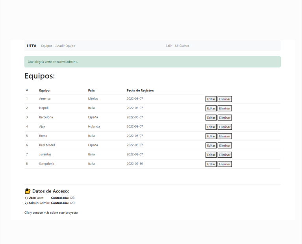
Task: Click the green welcome alert banner
Action: pyautogui.click(x=152, y=62)
